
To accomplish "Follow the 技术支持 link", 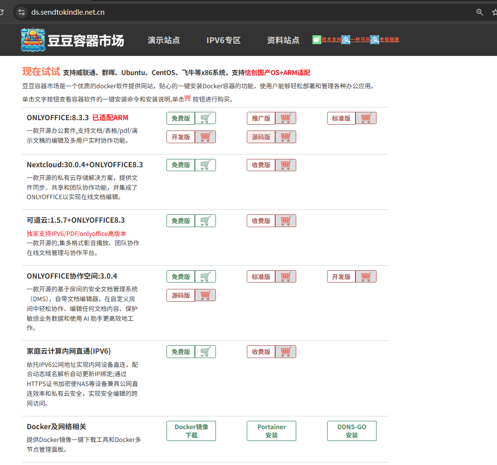I will pos(331,40).
